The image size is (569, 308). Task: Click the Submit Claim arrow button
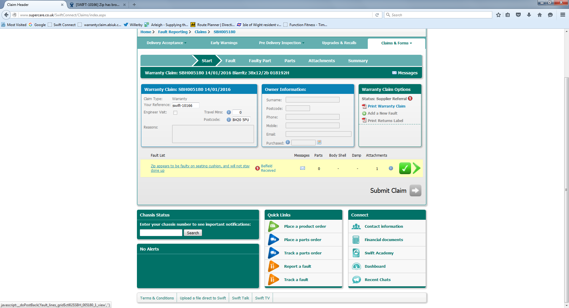415,190
